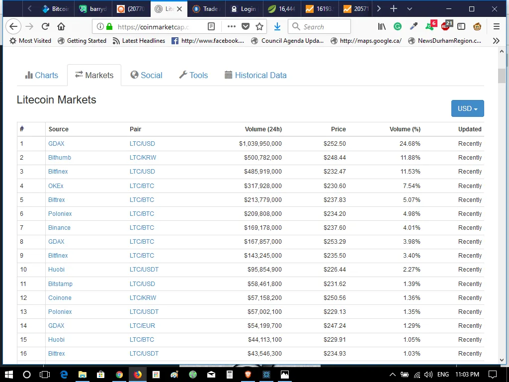The height and width of the screenshot is (382, 509).
Task: Show site security padlock information
Action: click(109, 26)
